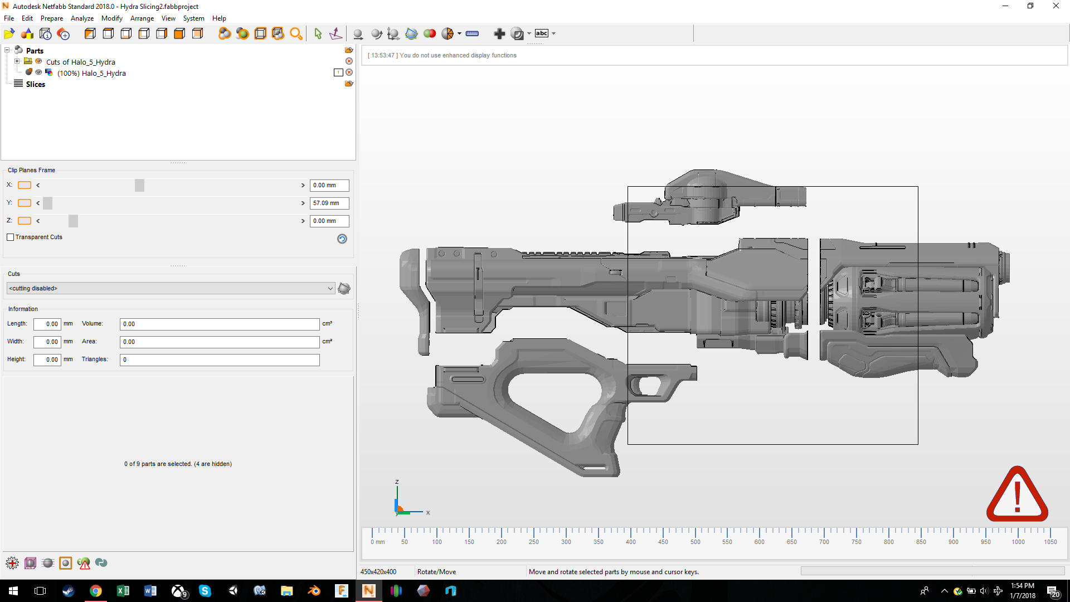Click the Z clip plane slider handle
This screenshot has width=1070, height=602.
(x=73, y=221)
